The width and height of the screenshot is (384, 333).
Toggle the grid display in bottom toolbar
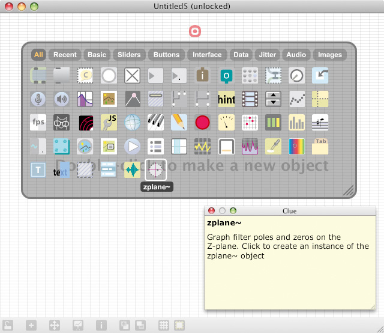point(163,325)
